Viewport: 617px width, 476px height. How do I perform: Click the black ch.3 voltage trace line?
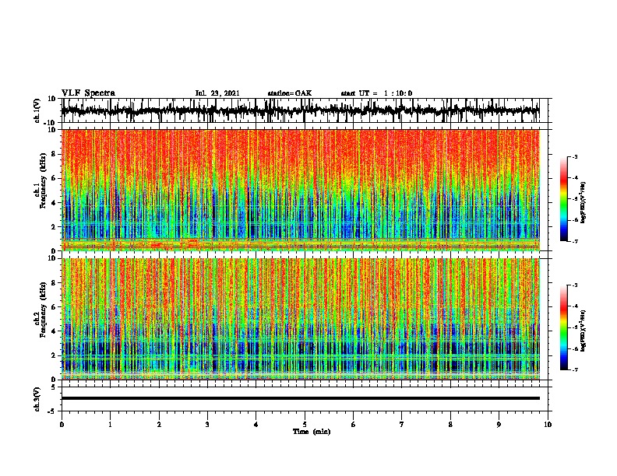point(301,398)
